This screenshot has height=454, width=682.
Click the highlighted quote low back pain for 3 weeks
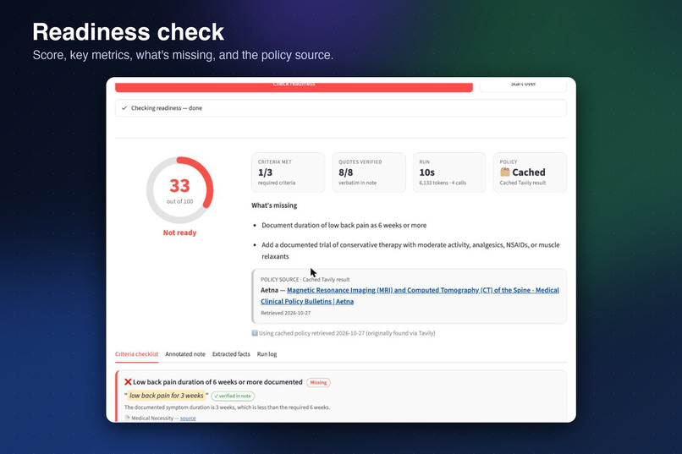coord(166,396)
